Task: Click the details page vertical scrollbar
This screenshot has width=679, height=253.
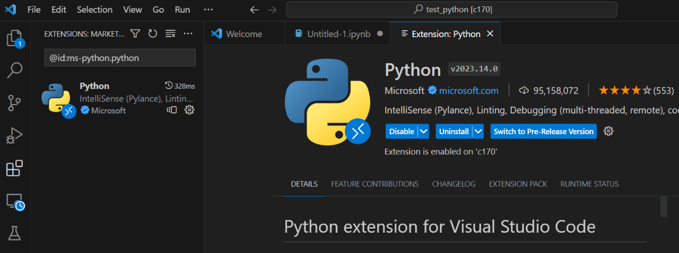Action: point(664,207)
